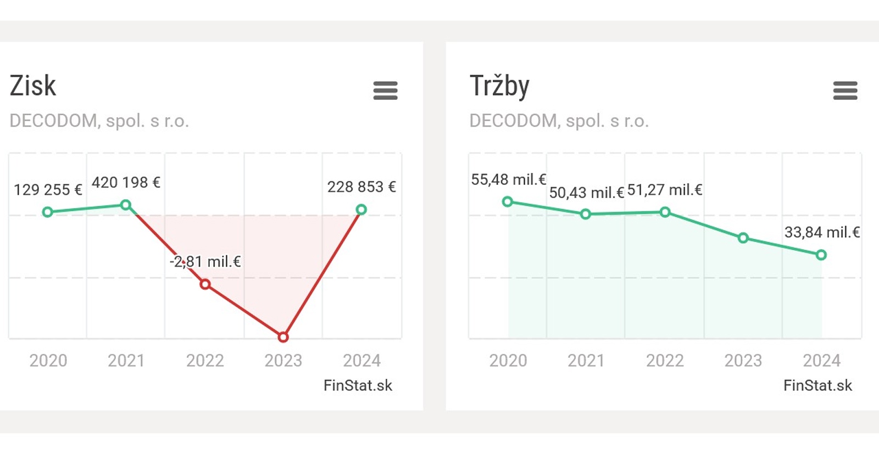Click the "-2,81 mil.€" data label
This screenshot has height=461, width=879.
click(x=205, y=261)
